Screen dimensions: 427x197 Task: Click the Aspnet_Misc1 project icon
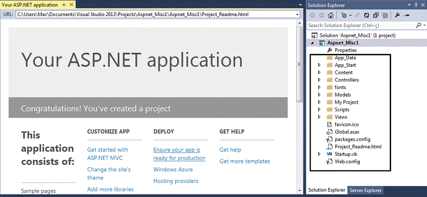coord(322,43)
